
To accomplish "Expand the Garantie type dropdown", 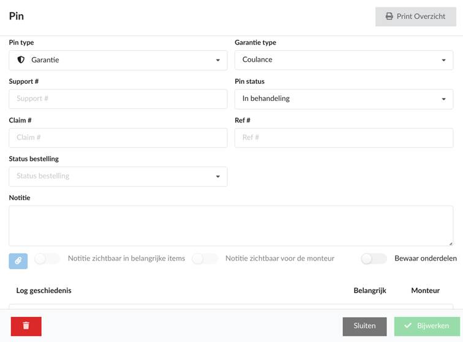I will click(x=344, y=60).
